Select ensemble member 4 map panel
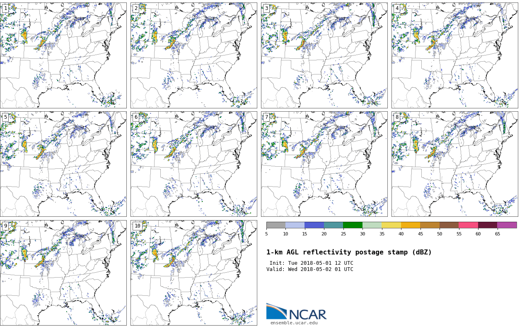This screenshot has height=326, width=522. coord(455,55)
